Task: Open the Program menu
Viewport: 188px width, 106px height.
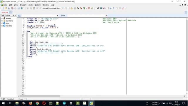Action: (x=23, y=5)
